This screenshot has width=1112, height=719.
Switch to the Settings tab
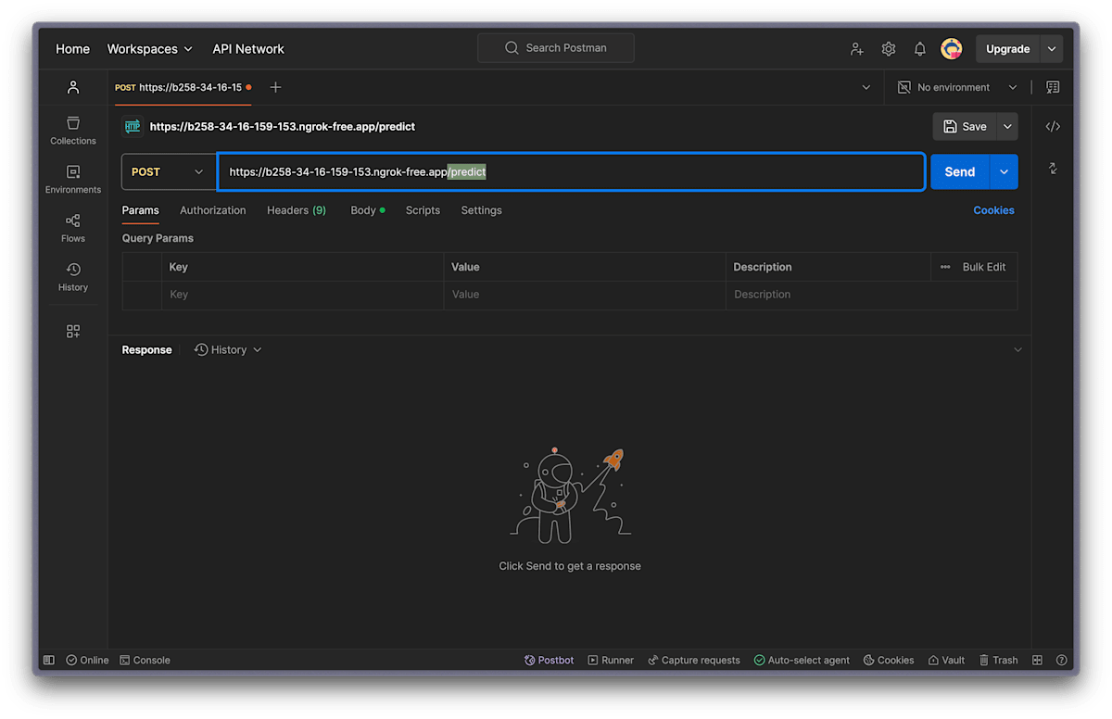point(481,210)
